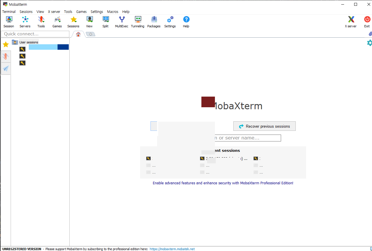The height and width of the screenshot is (251, 372).
Task: Open the MultiExec toolbar icon
Action: [122, 22]
